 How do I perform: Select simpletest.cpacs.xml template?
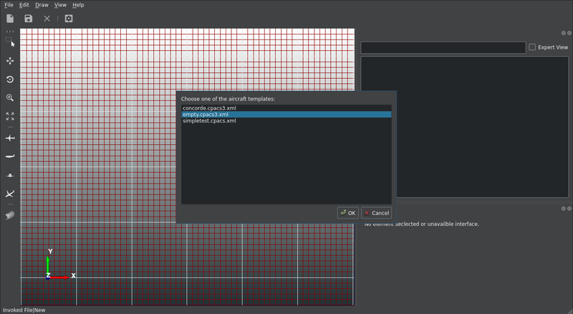[209, 121]
